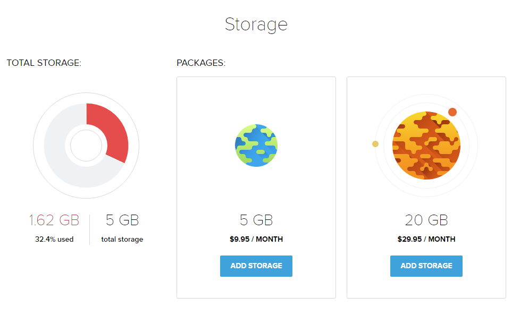Click the 5 GB title above $9.95 price
The image size is (520, 315).
256,220
